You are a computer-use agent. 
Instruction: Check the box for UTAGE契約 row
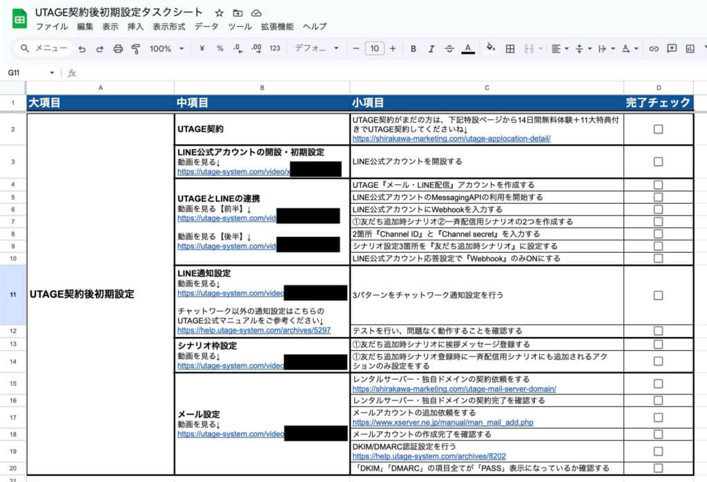click(658, 129)
